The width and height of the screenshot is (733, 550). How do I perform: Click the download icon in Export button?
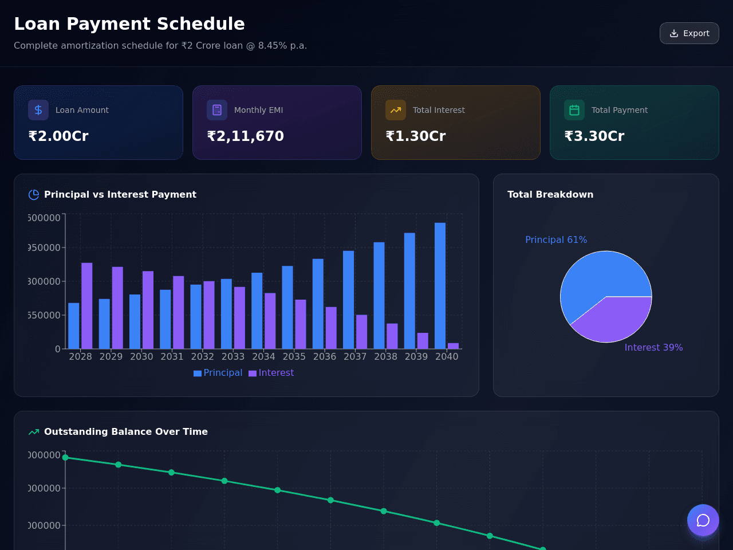point(674,33)
